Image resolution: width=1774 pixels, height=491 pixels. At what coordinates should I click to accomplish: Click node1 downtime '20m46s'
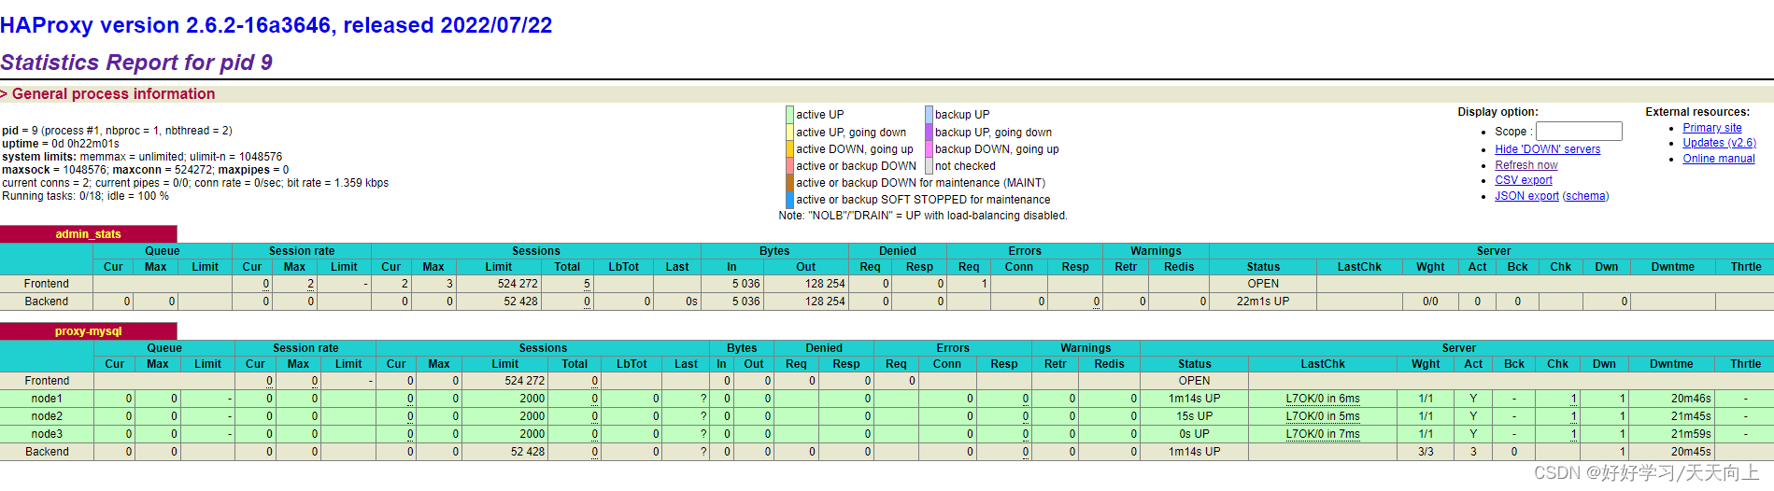point(1691,399)
